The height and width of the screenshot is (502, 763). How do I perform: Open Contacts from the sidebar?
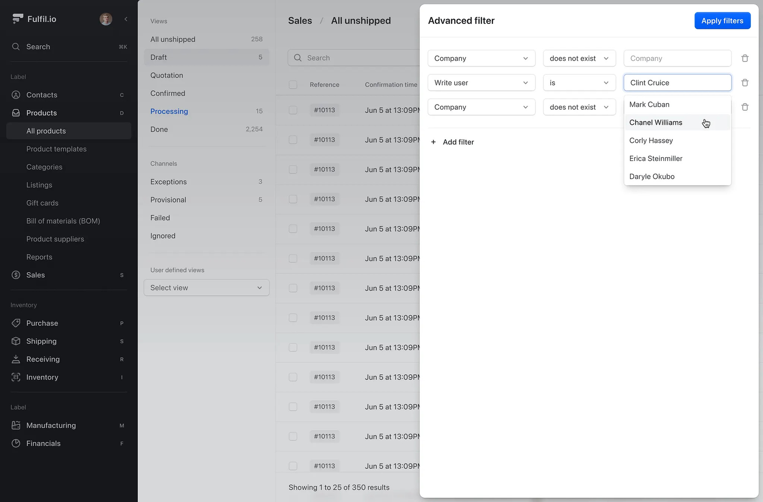[42, 95]
